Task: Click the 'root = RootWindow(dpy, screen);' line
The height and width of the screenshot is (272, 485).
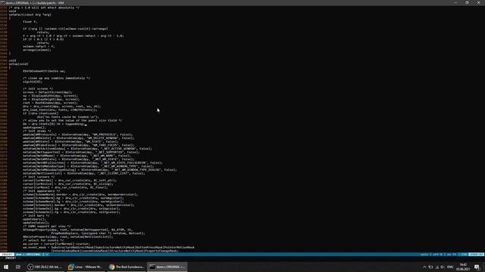Action: [x=51, y=103]
